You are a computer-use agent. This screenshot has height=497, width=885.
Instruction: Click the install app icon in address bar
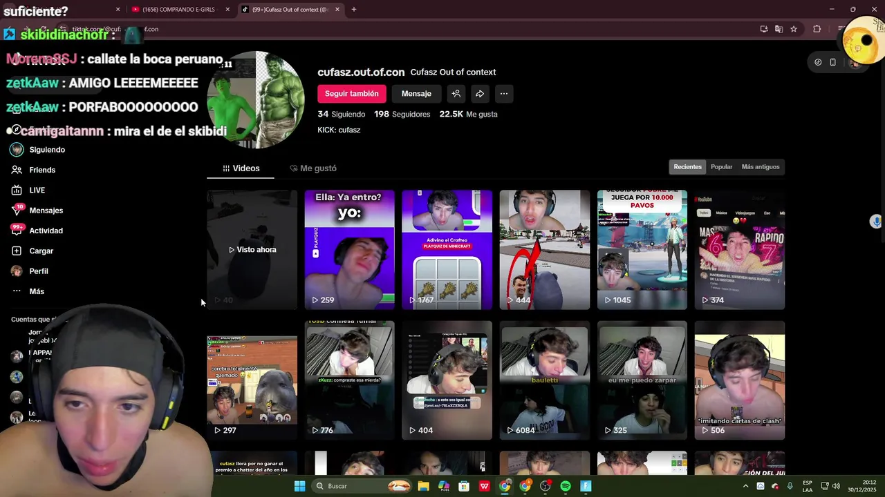pyautogui.click(x=764, y=29)
